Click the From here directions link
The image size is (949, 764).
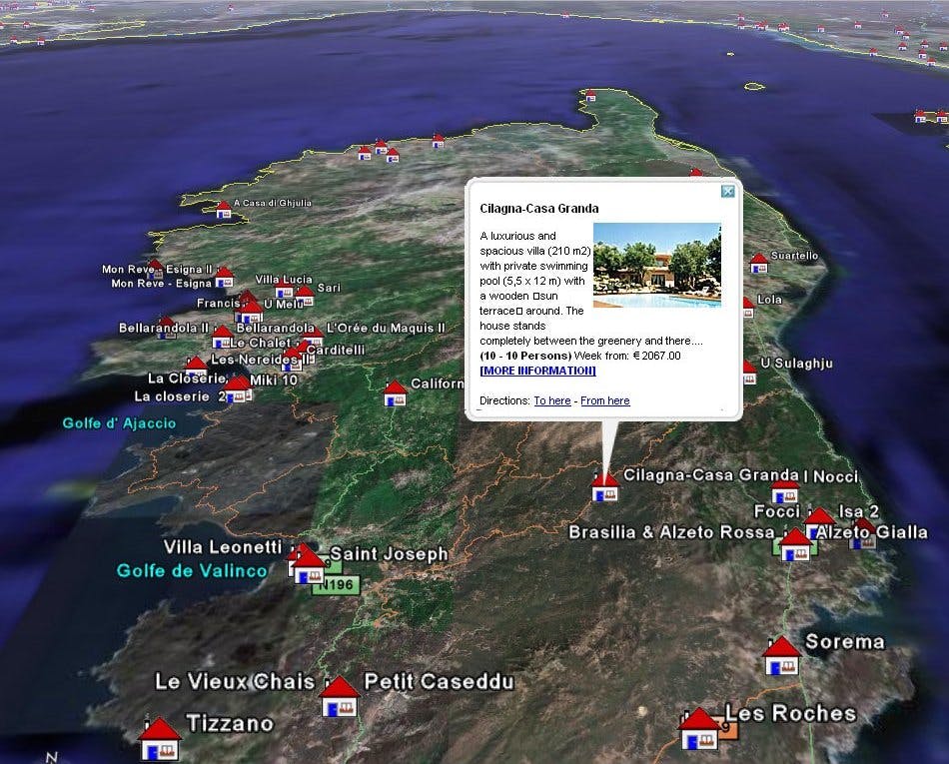pos(607,400)
